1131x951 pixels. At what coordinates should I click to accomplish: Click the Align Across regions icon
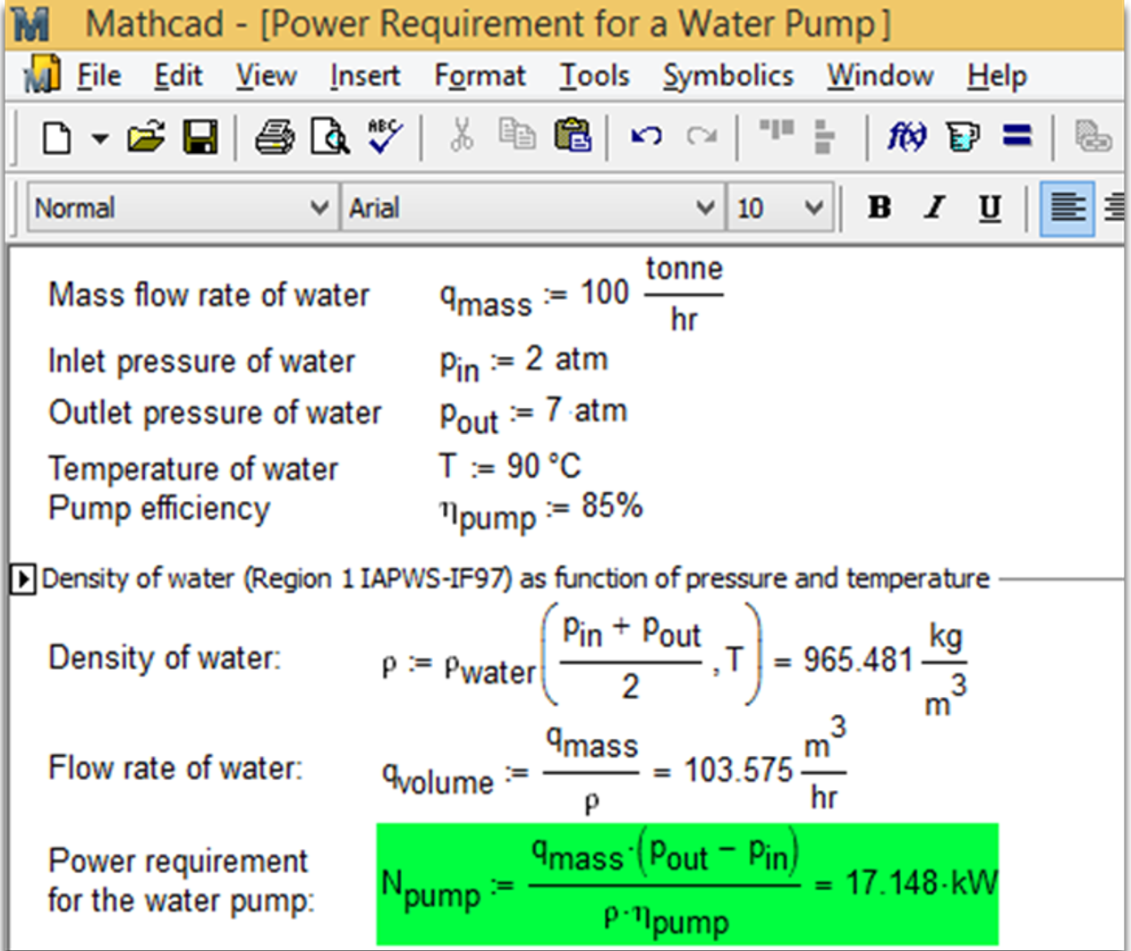pos(777,132)
